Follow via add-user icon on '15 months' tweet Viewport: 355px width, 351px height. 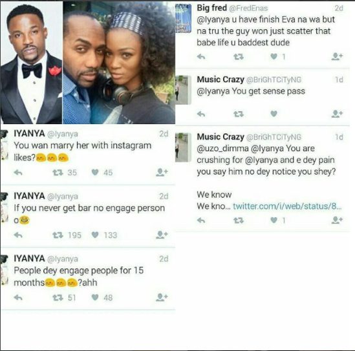click(x=162, y=297)
